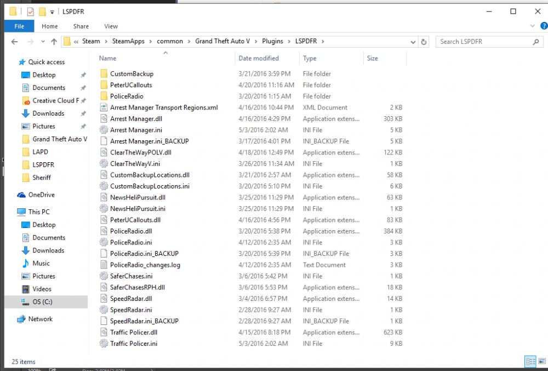
Task: Expand the ribbon with chevron arrow
Action: tap(532, 26)
